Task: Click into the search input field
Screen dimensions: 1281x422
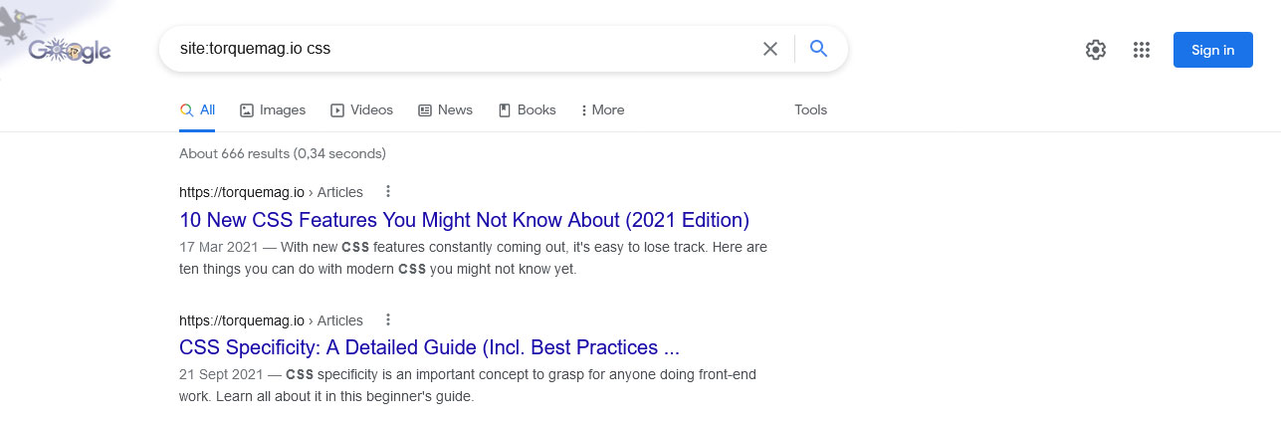Action: 458,49
